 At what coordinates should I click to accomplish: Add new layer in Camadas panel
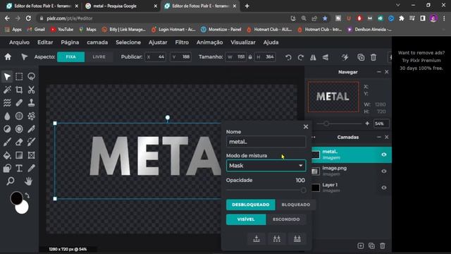pyautogui.click(x=360, y=246)
